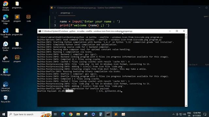Click the forward arrow in Sublime tab bar
The image size is (209, 117).
click(x=56, y=13)
